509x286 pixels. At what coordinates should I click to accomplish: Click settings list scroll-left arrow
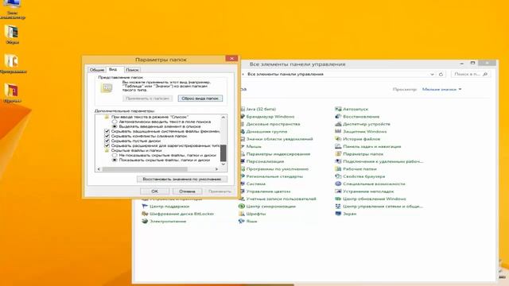(x=99, y=169)
